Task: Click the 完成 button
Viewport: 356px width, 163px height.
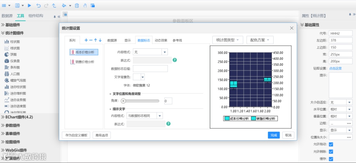Action: [x=274, y=135]
